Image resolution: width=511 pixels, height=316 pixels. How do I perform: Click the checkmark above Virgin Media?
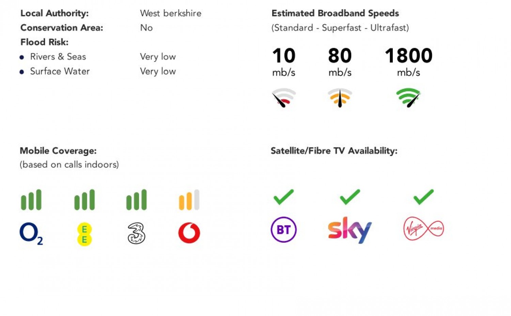pyautogui.click(x=423, y=197)
